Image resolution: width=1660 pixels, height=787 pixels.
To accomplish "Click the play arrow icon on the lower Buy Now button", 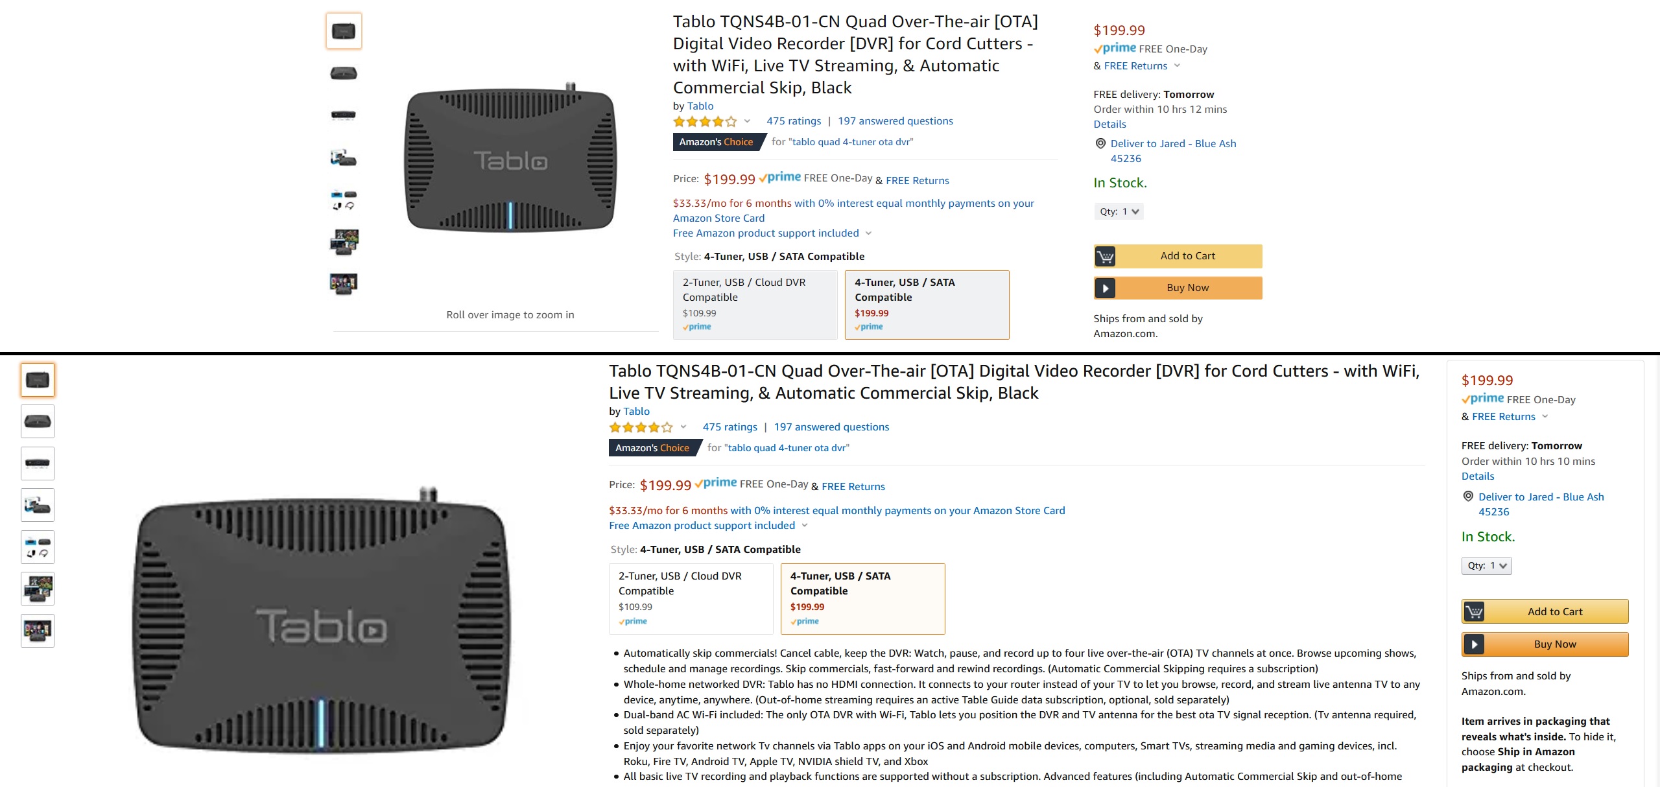I will 1474,644.
